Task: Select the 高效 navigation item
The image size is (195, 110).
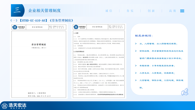Action: click(x=172, y=11)
